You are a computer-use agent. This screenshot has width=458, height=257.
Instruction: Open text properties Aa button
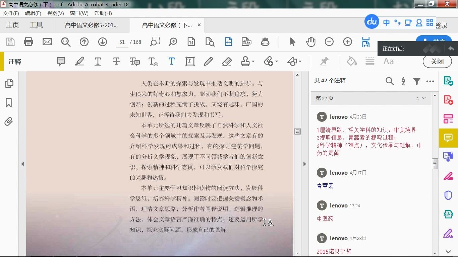[x=389, y=61]
